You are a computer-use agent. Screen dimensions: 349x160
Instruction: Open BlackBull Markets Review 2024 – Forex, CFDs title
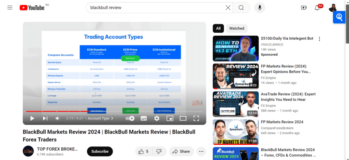click(288, 153)
